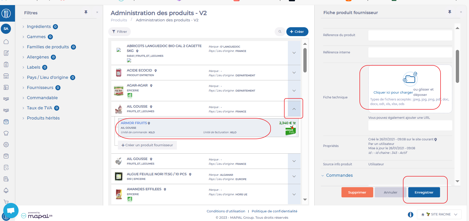
Task: Click the storefront icon in sidebar
Action: (6, 76)
